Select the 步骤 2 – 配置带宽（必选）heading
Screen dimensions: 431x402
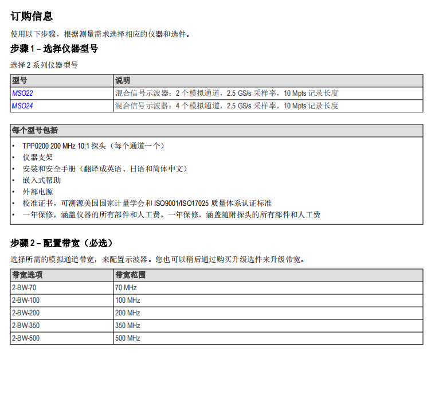tap(61, 243)
